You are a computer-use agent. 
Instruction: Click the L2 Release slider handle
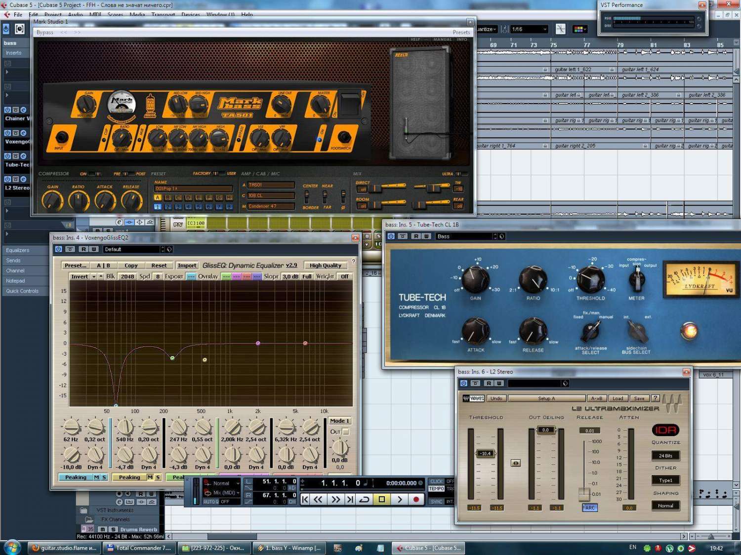584,494
